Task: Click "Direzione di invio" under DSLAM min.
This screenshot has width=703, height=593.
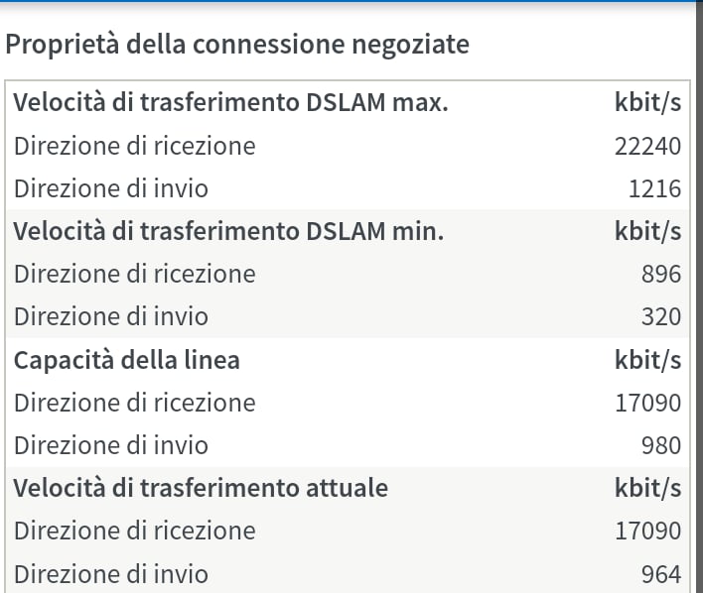Action: pyautogui.click(x=111, y=317)
